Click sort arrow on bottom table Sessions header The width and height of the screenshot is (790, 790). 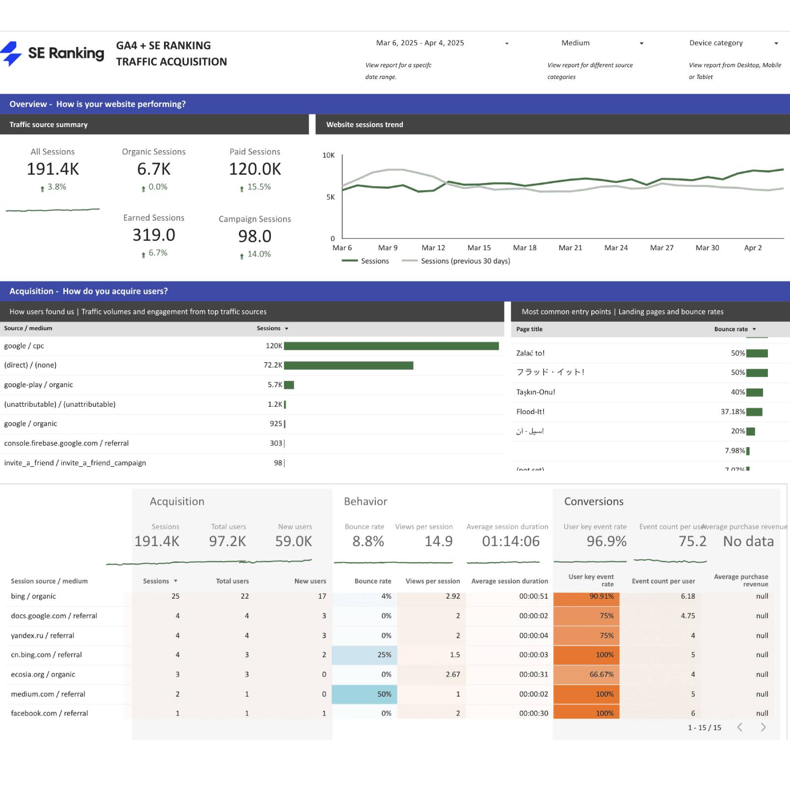click(176, 581)
